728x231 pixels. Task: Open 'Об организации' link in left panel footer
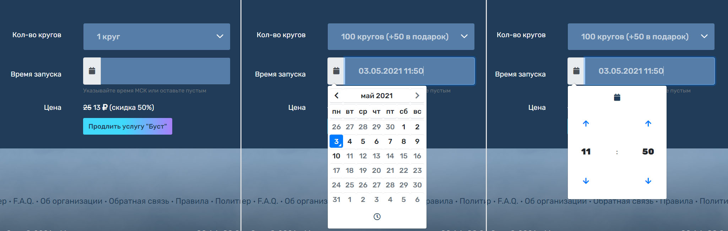(71, 201)
